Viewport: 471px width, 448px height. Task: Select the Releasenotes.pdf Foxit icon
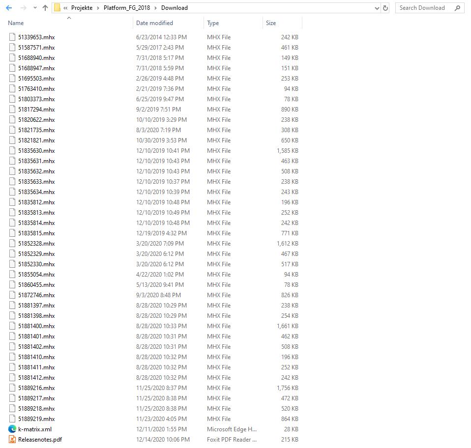(12, 440)
